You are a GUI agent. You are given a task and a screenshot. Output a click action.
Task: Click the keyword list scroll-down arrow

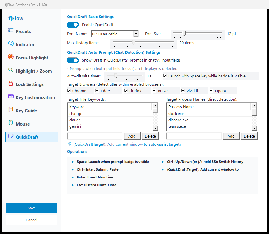(x=155, y=128)
